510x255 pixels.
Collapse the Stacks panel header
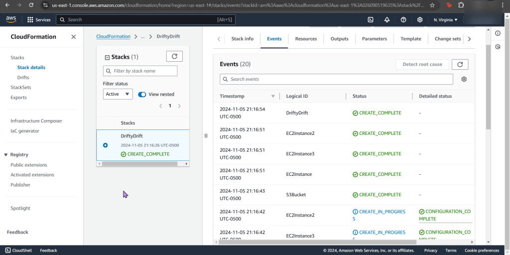click(x=107, y=57)
